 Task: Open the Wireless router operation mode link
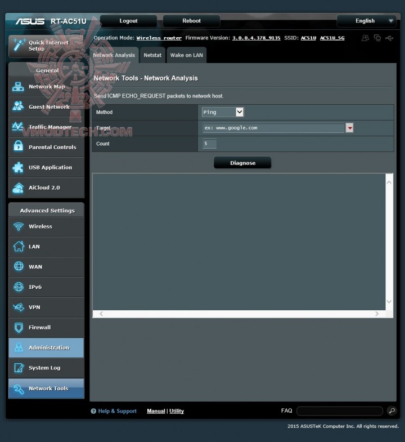click(159, 38)
